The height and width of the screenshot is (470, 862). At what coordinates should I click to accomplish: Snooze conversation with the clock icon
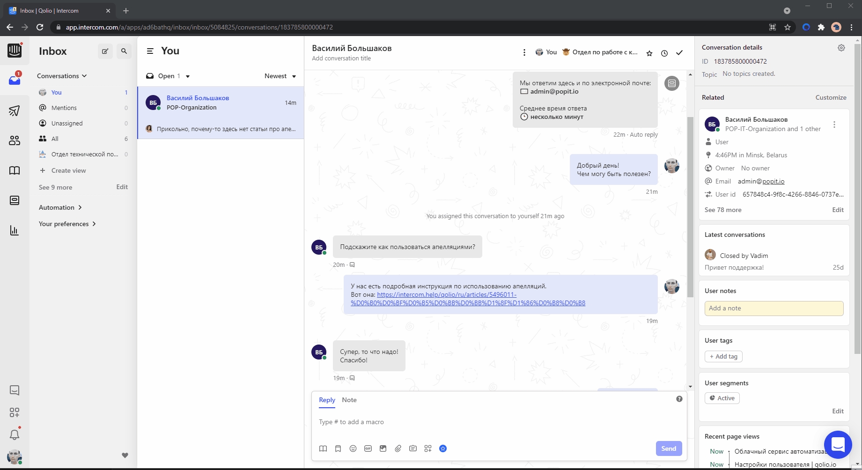point(664,53)
